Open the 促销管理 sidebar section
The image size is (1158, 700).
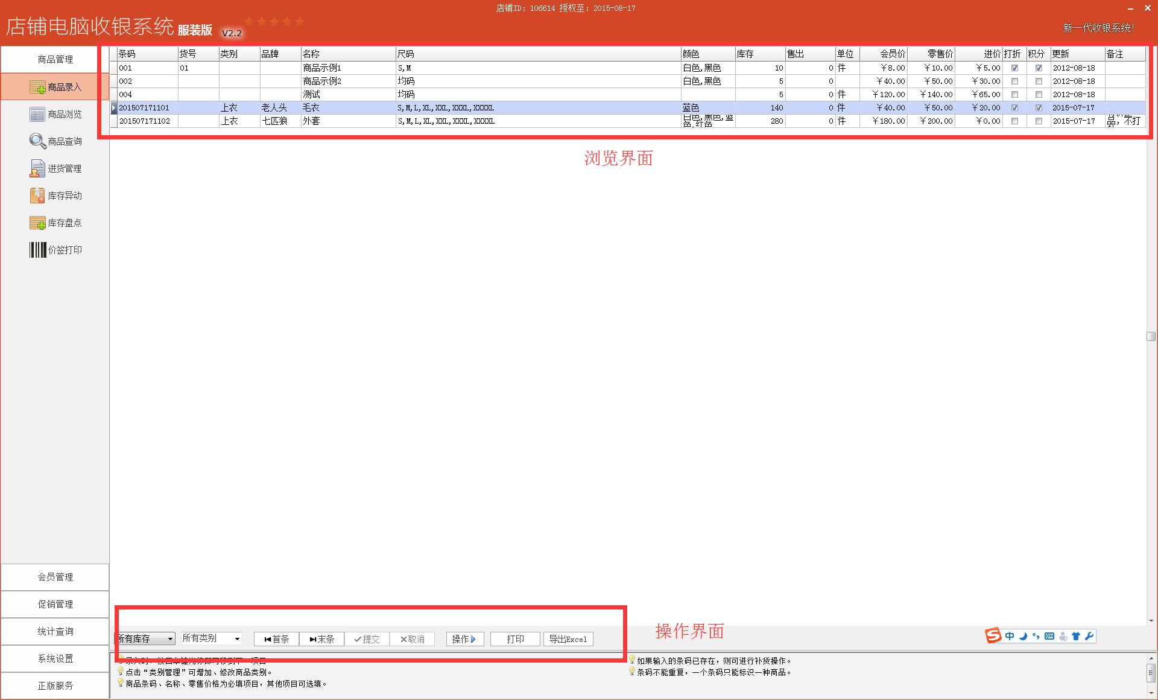click(x=55, y=604)
